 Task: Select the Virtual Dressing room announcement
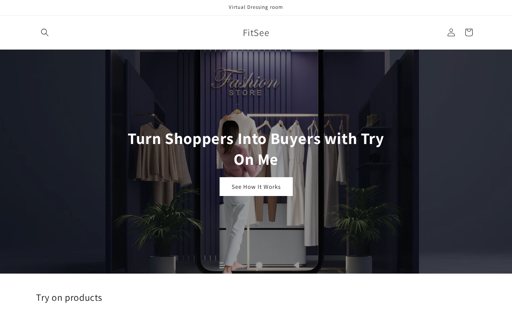256,7
